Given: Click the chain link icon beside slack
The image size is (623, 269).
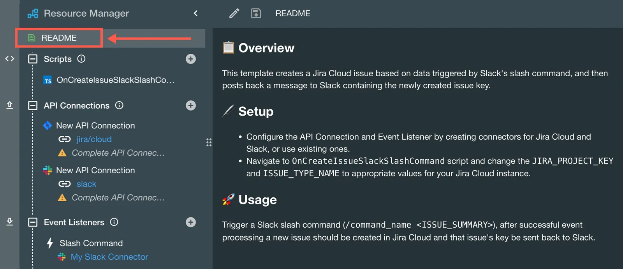Looking at the screenshot, I should click(x=65, y=184).
